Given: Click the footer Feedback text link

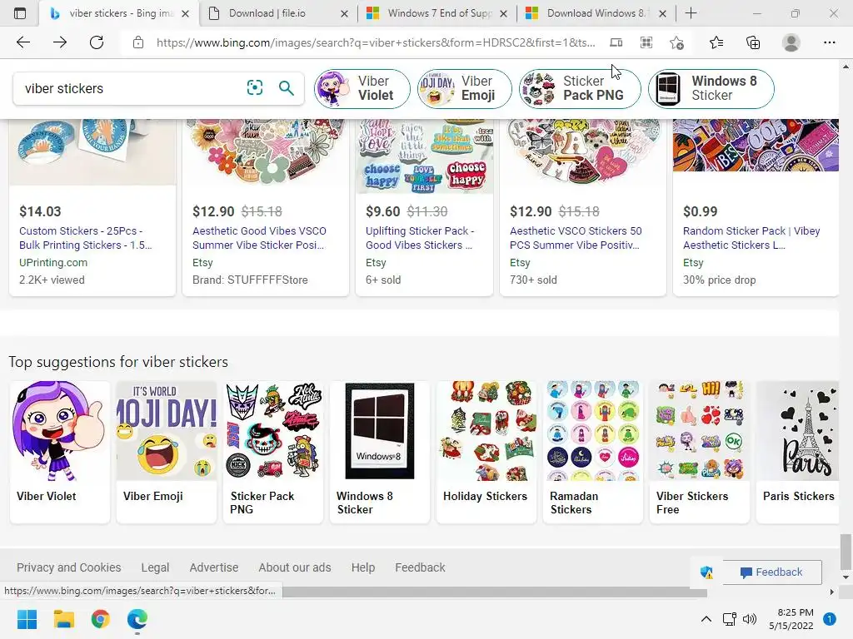Looking at the screenshot, I should [420, 567].
